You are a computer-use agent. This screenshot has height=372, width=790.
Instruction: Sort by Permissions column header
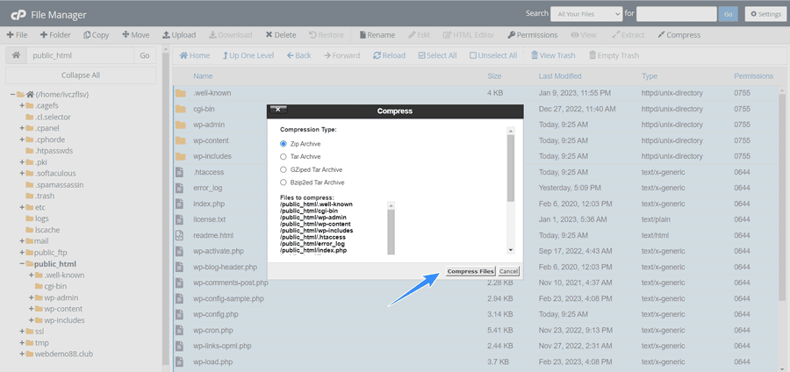753,76
